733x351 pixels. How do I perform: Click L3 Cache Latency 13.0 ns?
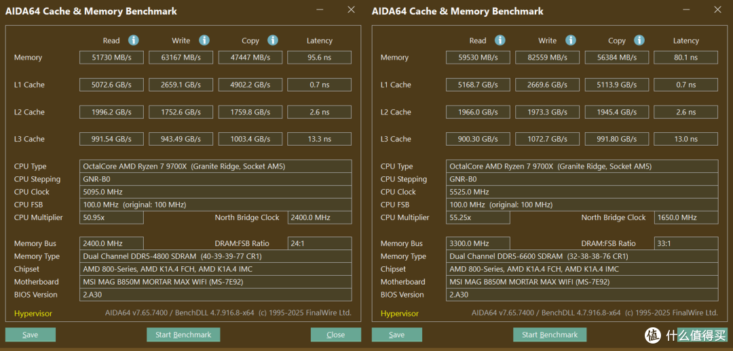pyautogui.click(x=685, y=139)
